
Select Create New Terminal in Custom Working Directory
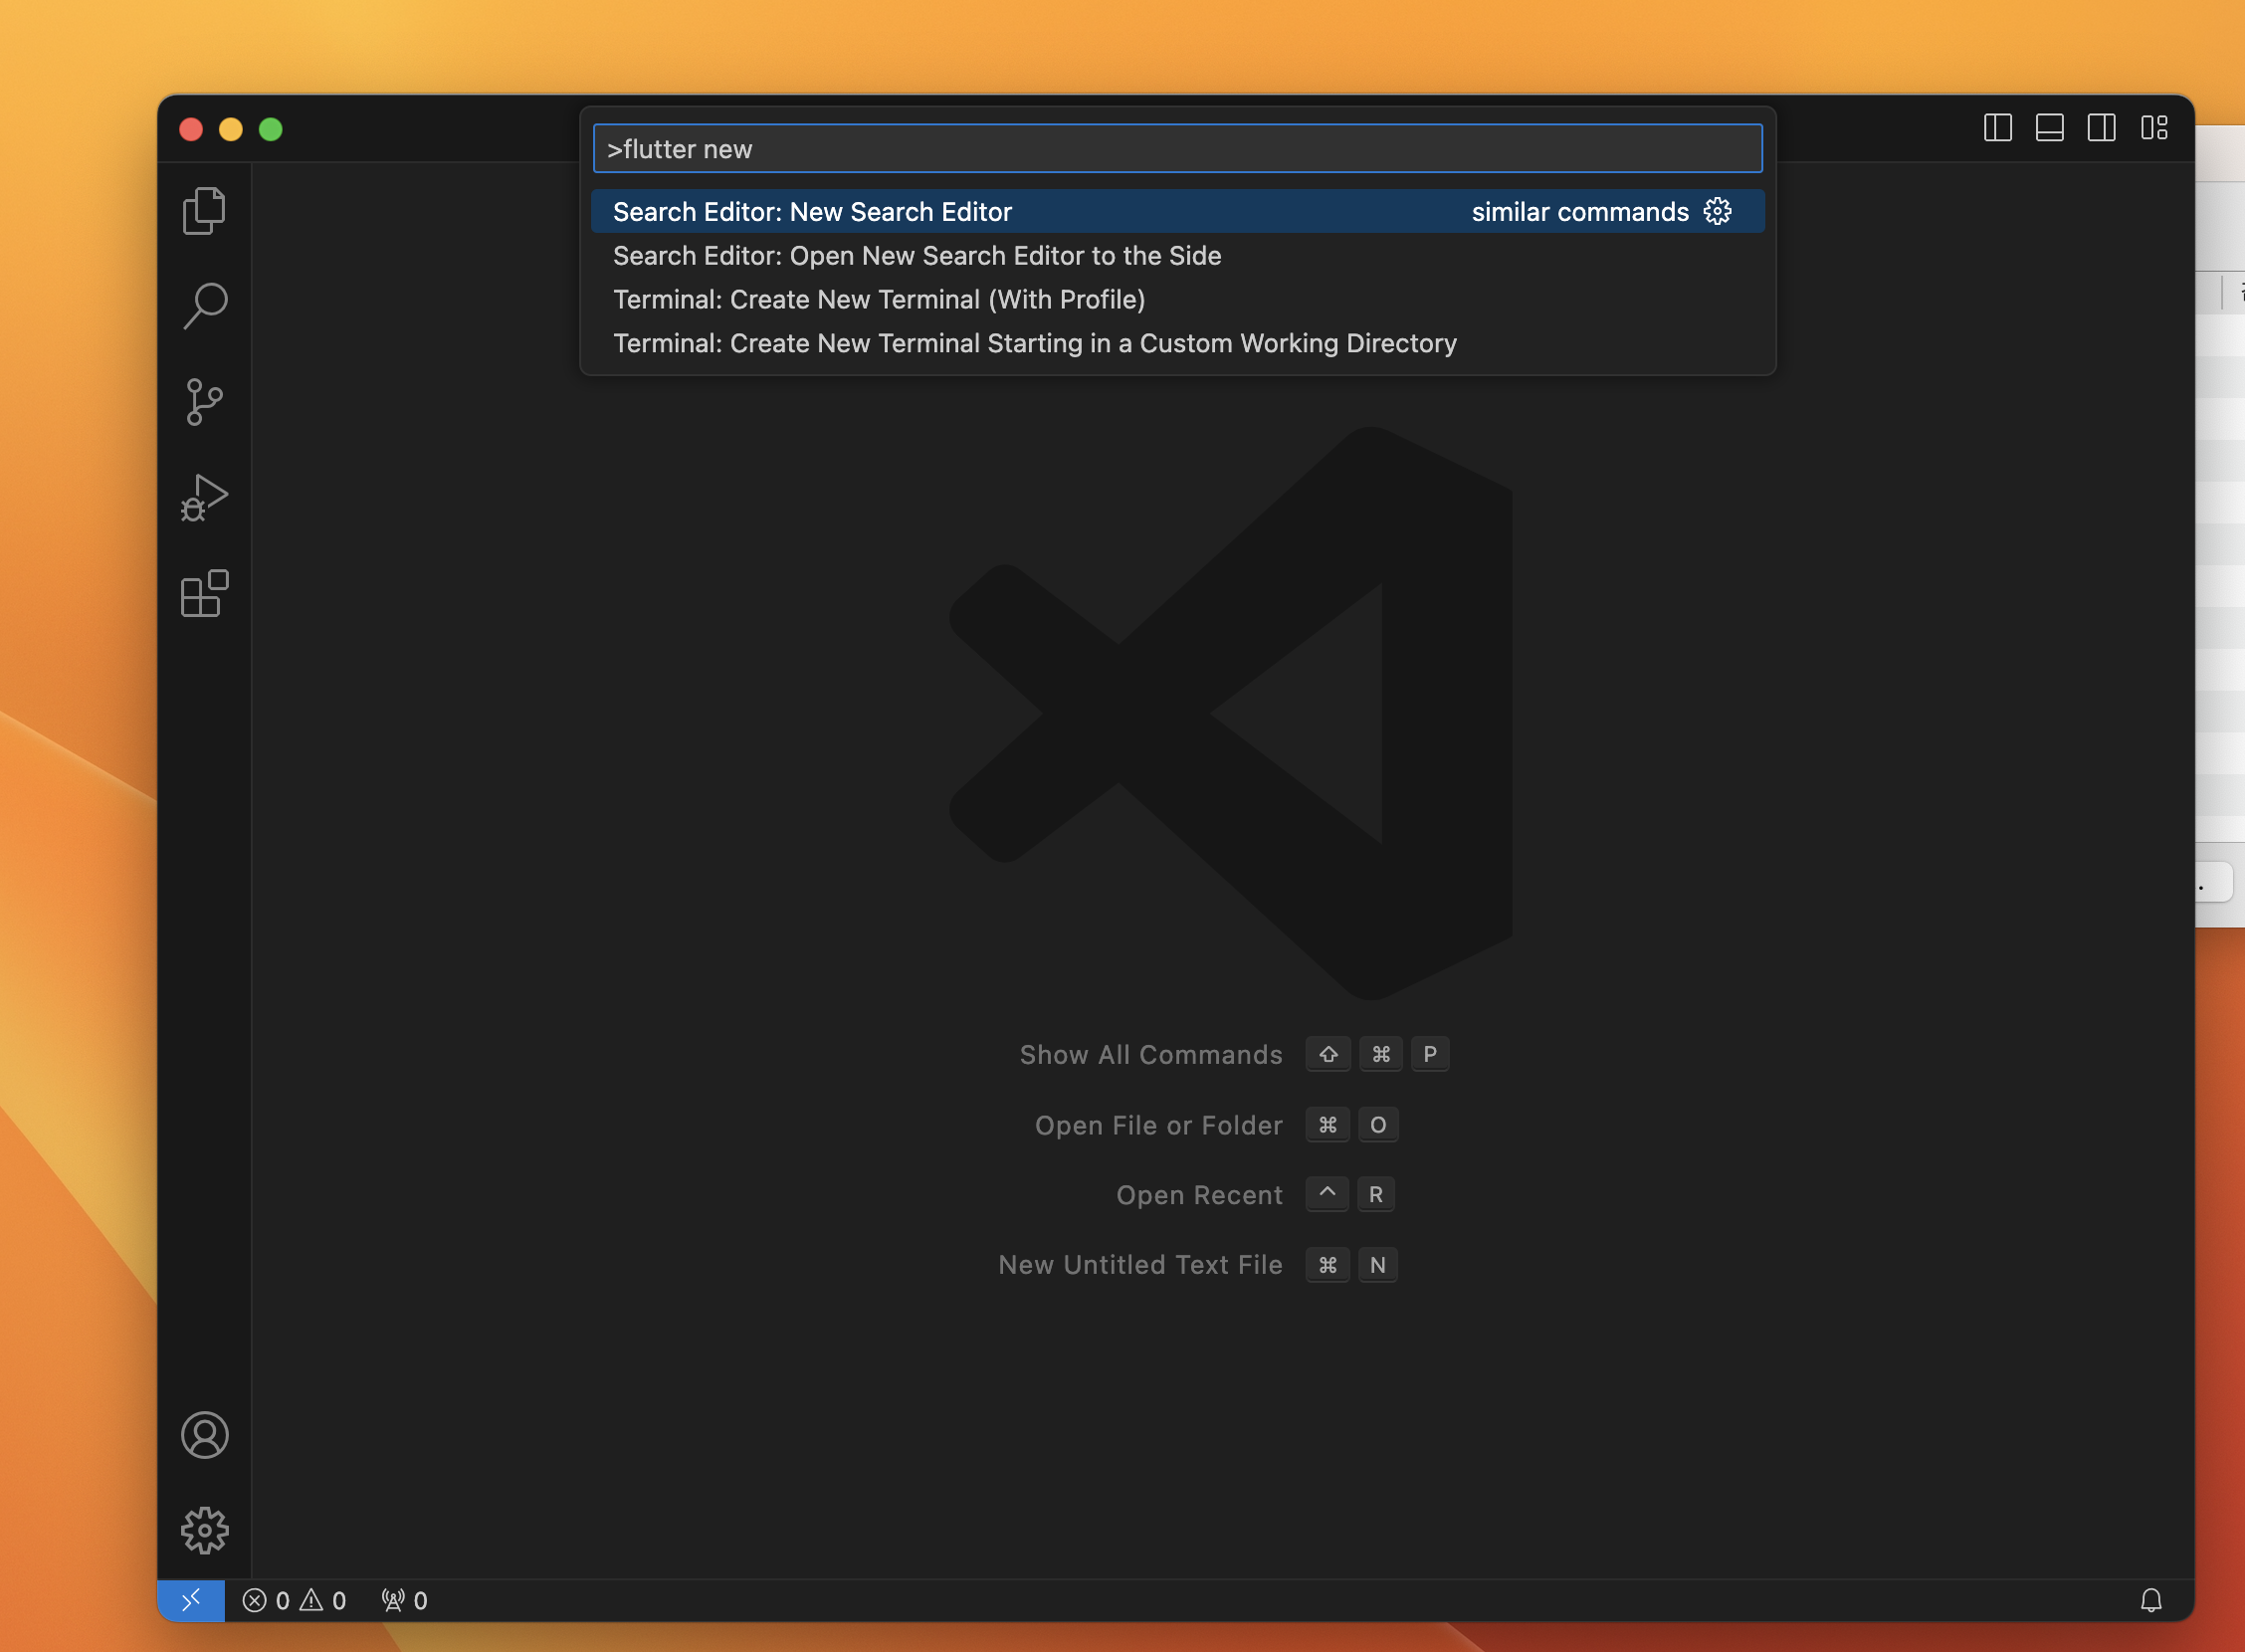coord(1177,343)
